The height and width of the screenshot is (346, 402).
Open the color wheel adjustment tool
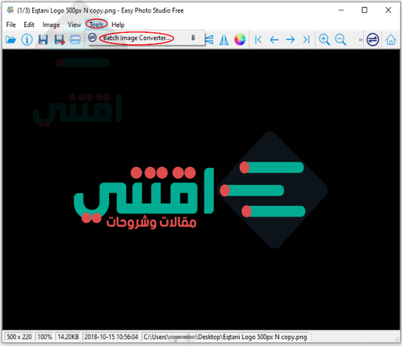(240, 40)
